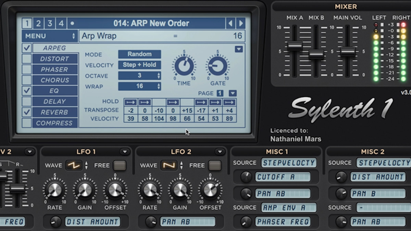The width and height of the screenshot is (411, 231).
Task: Open the MENU dropdown
Action: [50, 36]
